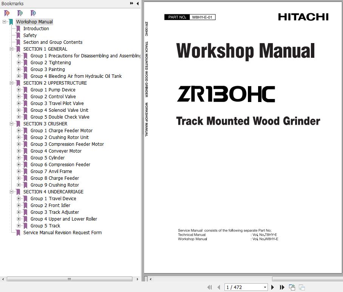This screenshot has height=292, width=343.
Task: Open Section and Group Contents bookmark
Action: [x=53, y=42]
